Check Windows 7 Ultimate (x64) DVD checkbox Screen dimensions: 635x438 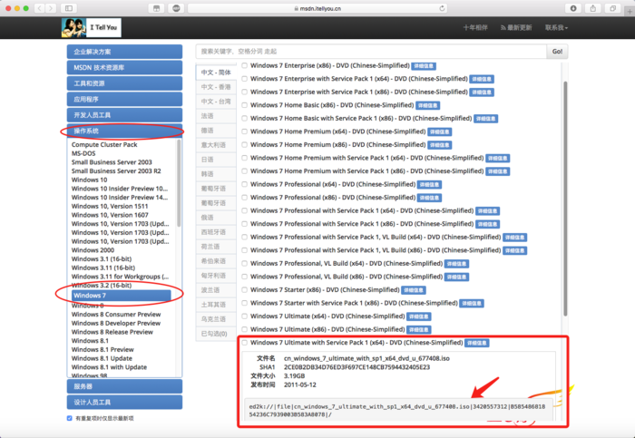coord(244,316)
